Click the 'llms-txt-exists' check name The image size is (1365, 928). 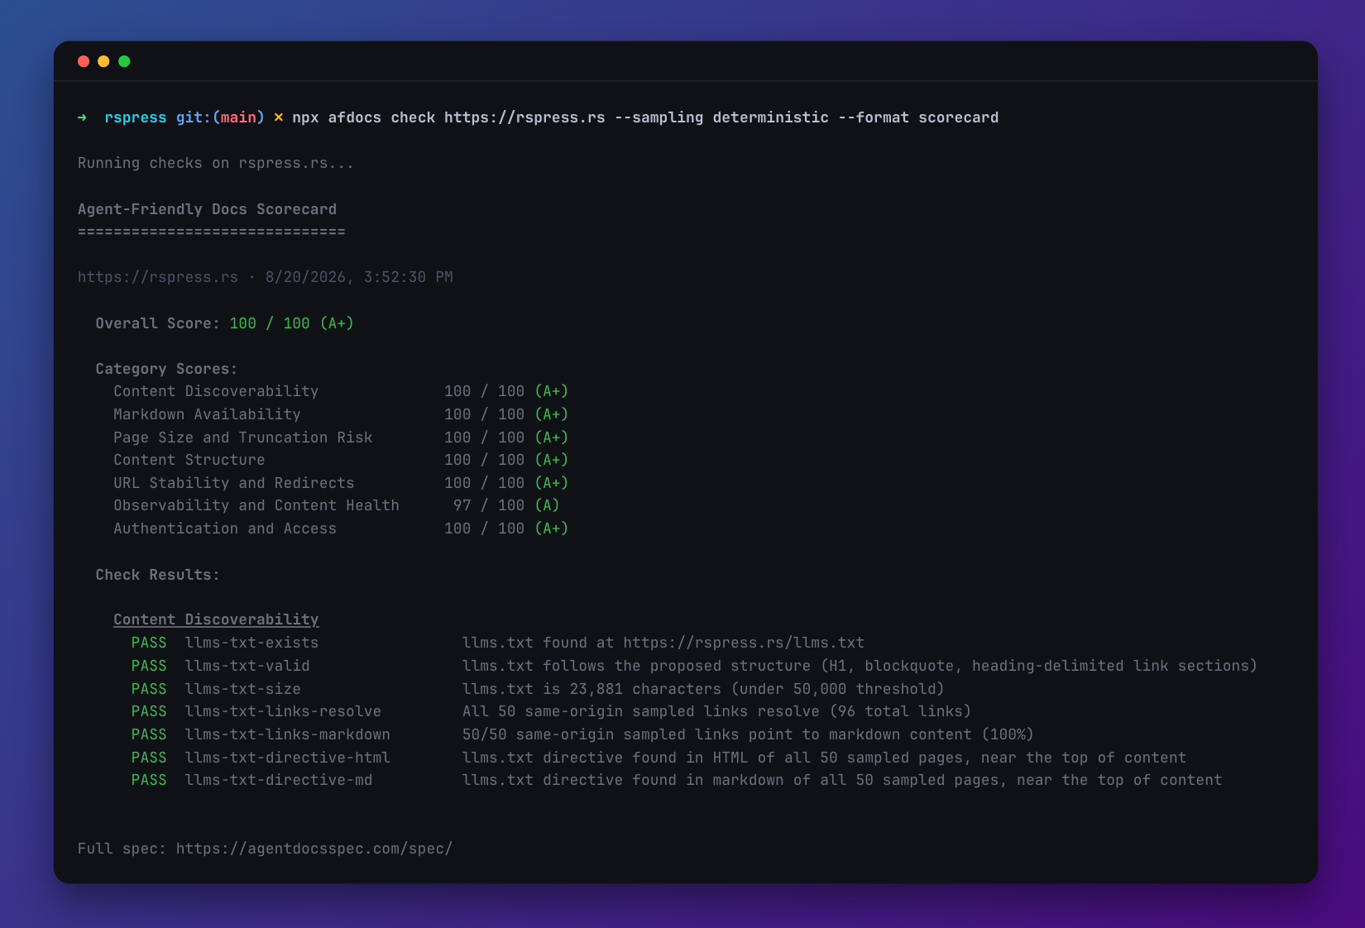pos(251,643)
